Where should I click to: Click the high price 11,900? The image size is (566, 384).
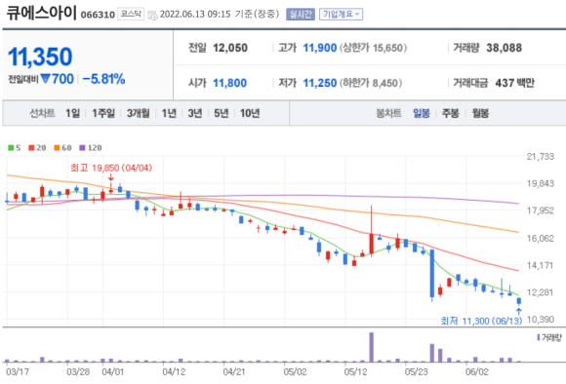319,48
